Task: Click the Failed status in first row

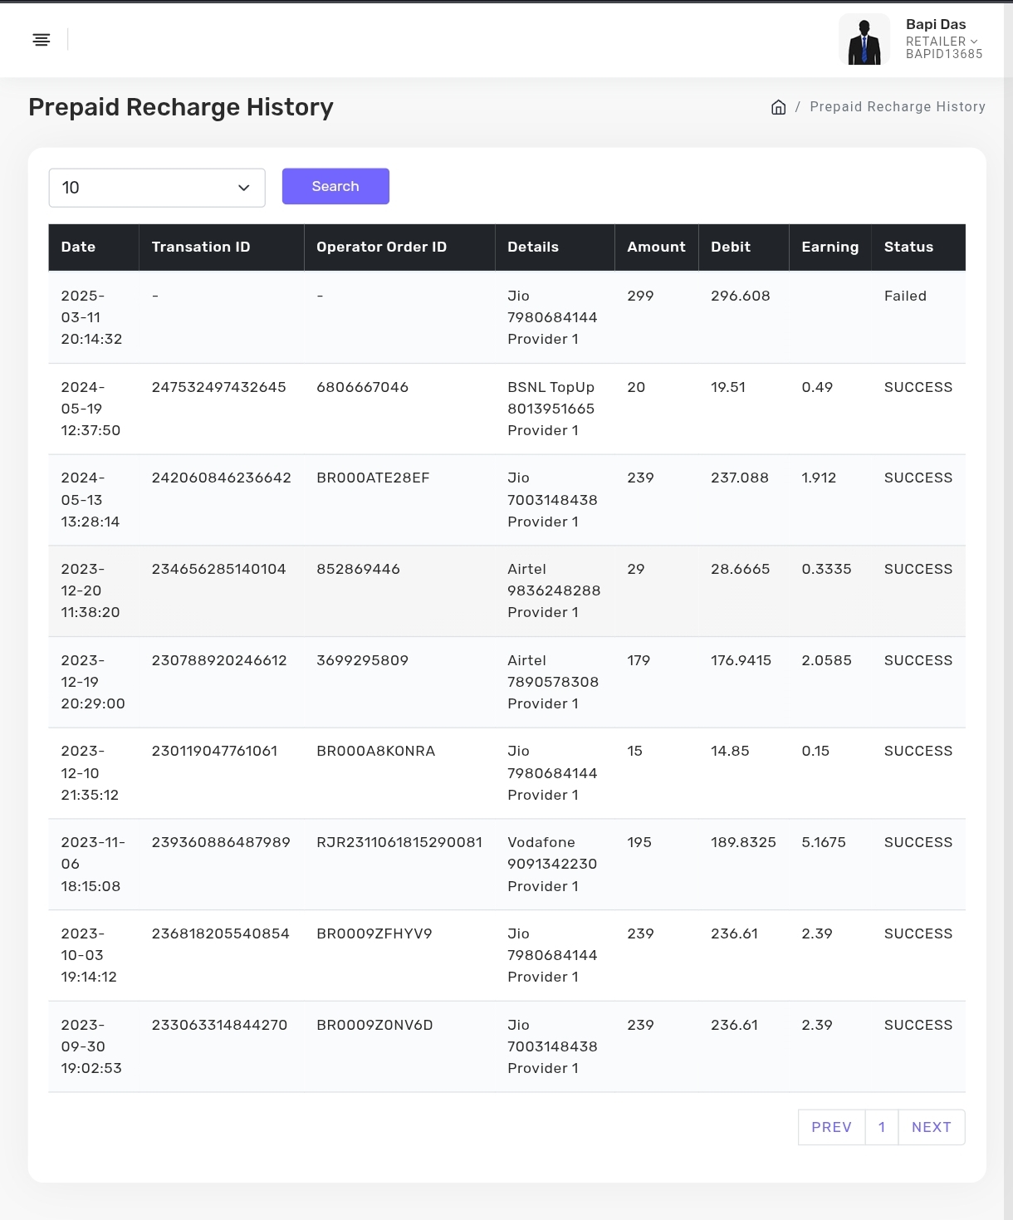Action: tap(905, 296)
